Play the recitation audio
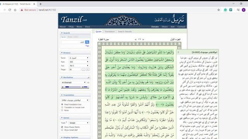Image resolution: width=248 pixels, height=139 pixels. (x=63, y=87)
